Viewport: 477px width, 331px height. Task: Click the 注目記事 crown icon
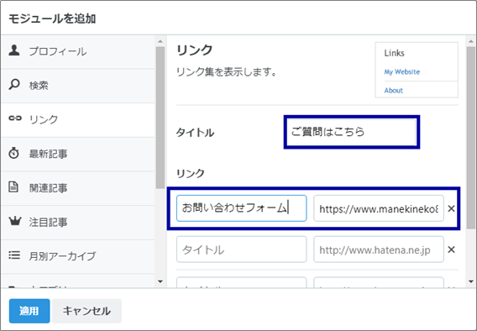coord(14,221)
